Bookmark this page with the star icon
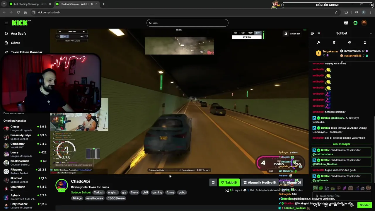Viewport: 375px width, 211px height. coord(336,12)
